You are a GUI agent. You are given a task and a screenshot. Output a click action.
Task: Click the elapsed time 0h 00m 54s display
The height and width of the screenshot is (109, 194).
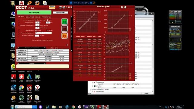60,13
